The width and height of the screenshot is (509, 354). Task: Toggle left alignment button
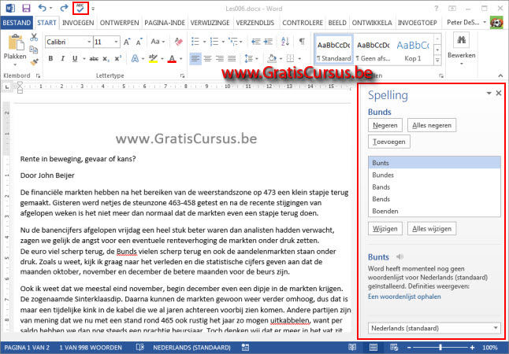click(x=195, y=59)
